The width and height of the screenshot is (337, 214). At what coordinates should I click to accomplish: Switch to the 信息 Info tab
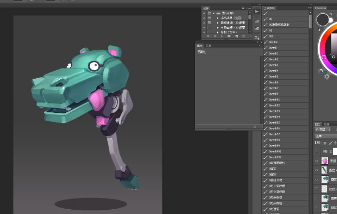(x=208, y=45)
